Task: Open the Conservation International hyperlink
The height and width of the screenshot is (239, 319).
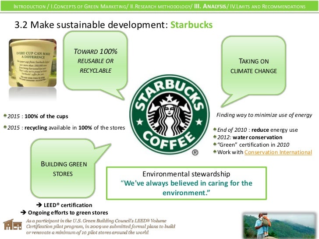Action: tap(278, 152)
